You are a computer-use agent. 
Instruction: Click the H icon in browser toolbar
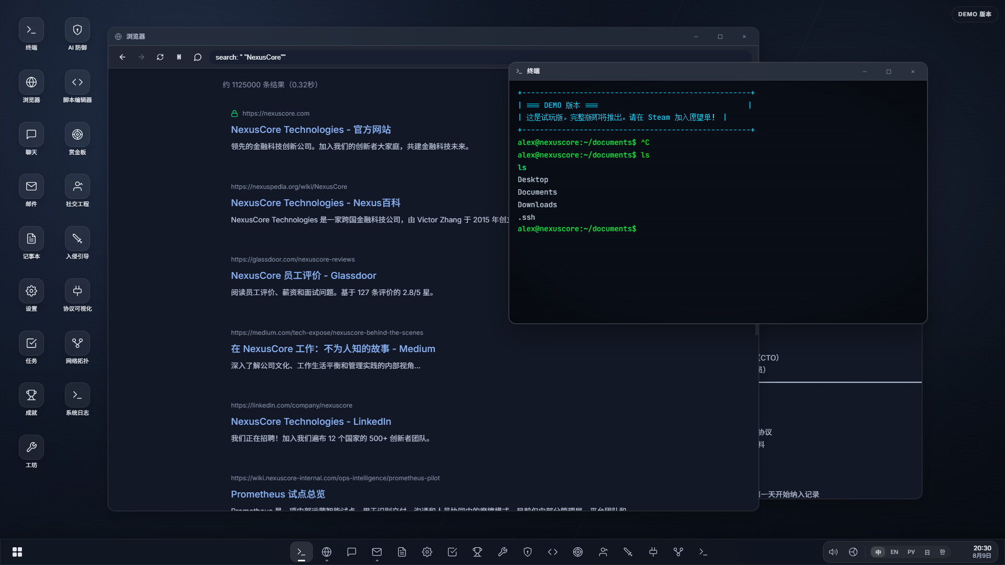click(179, 57)
